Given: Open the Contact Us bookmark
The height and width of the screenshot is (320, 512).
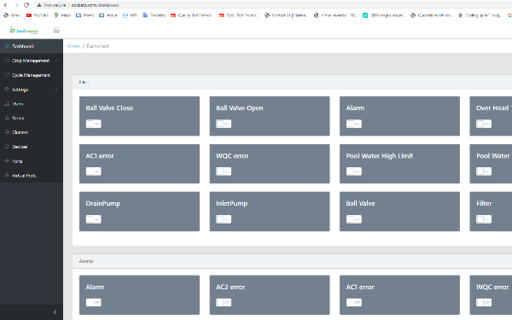Looking at the screenshot, I should pos(286,15).
